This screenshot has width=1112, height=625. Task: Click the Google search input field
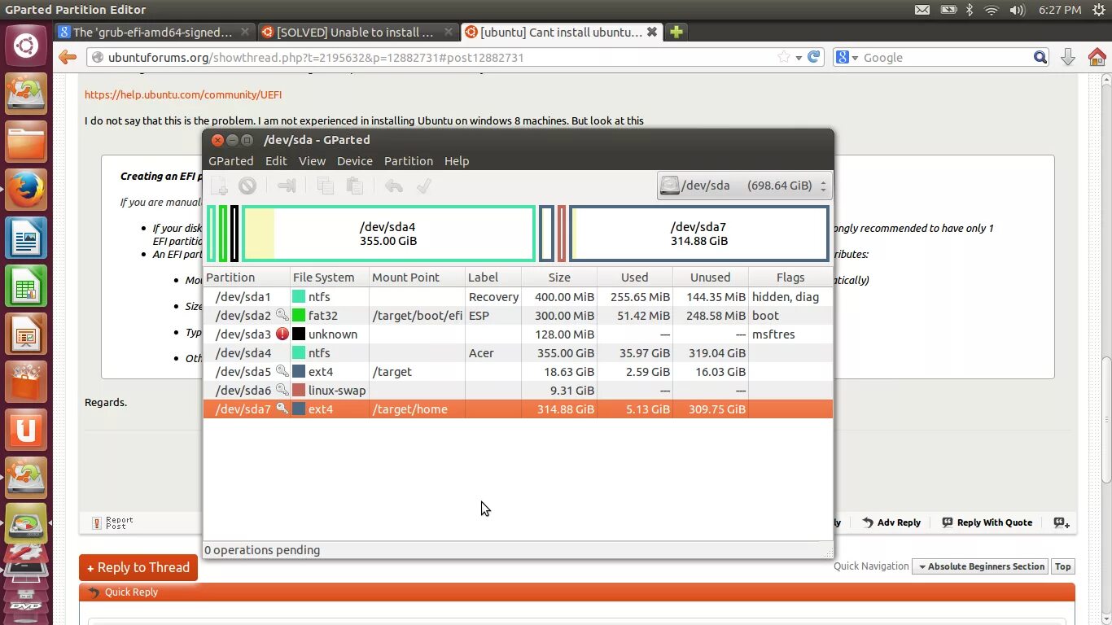[946, 58]
